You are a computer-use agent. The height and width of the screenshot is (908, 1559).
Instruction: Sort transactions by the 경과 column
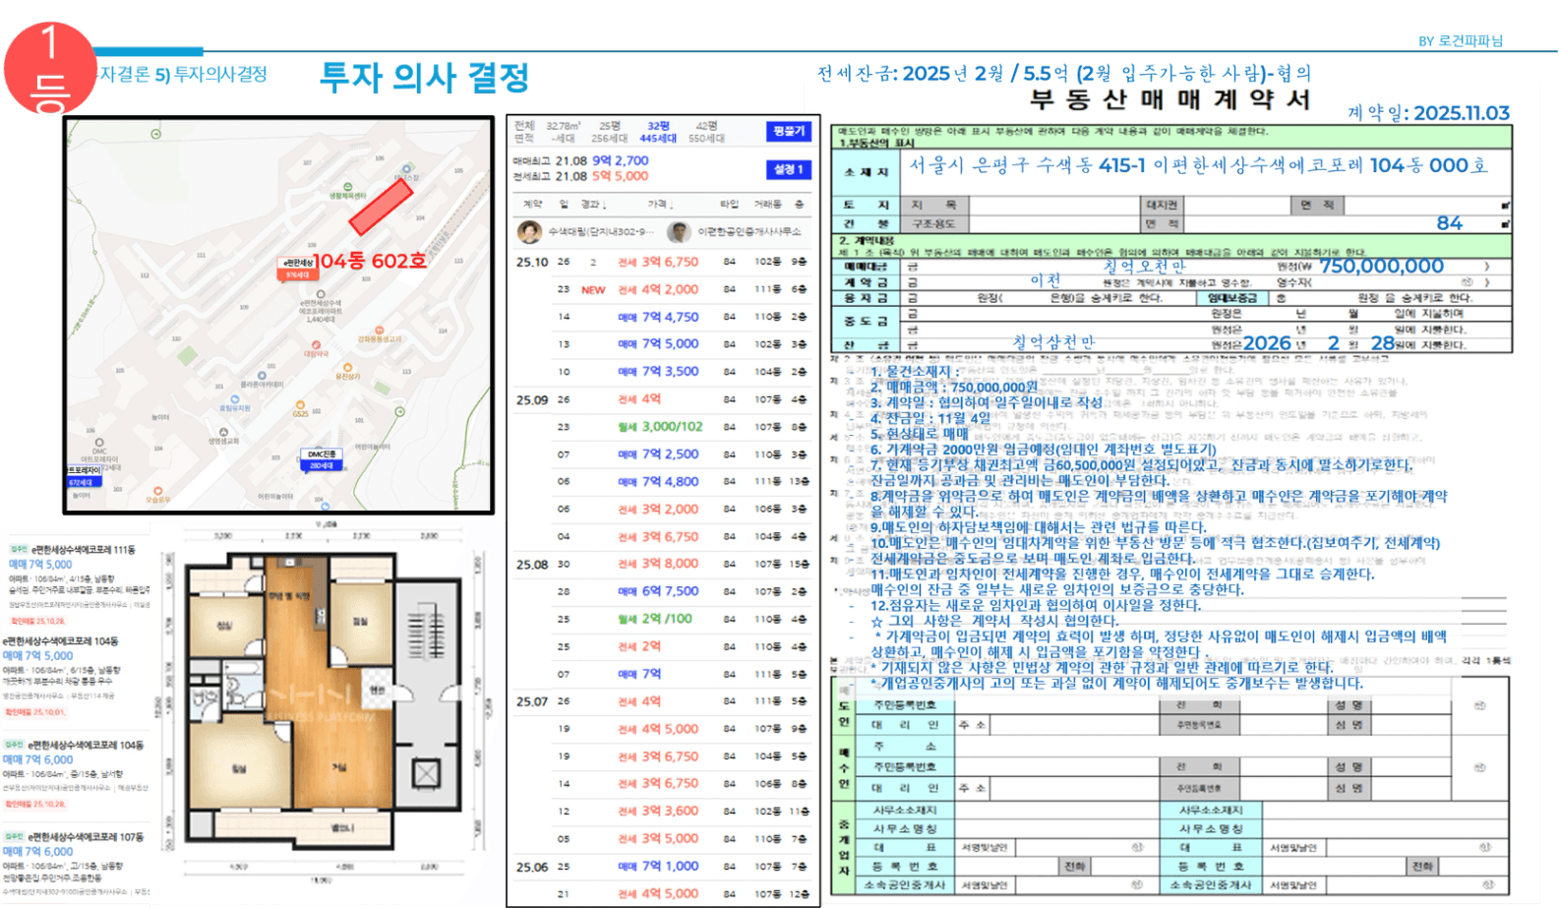tap(593, 205)
